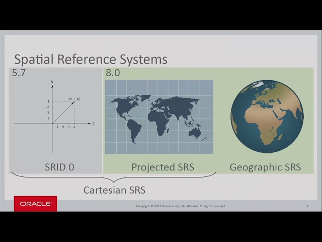Click the Geographic SRS caption
Image resolution: width=322 pixels, height=242 pixels.
coord(265,167)
